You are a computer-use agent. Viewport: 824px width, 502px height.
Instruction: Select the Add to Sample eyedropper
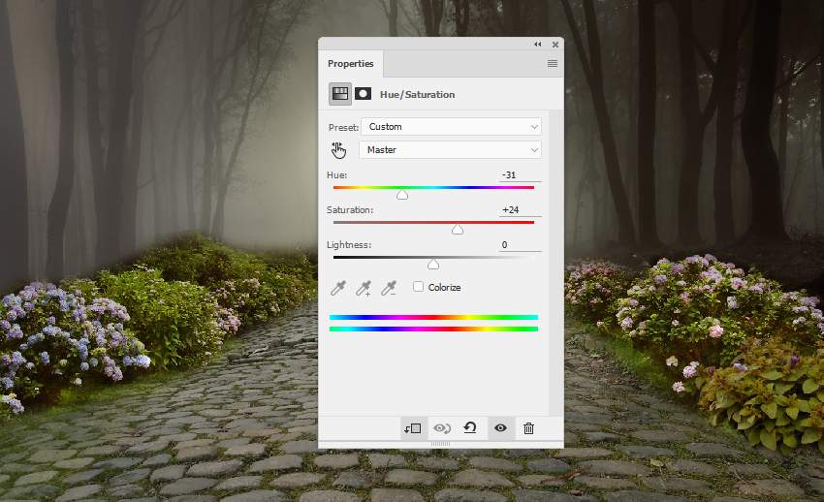[x=364, y=288]
